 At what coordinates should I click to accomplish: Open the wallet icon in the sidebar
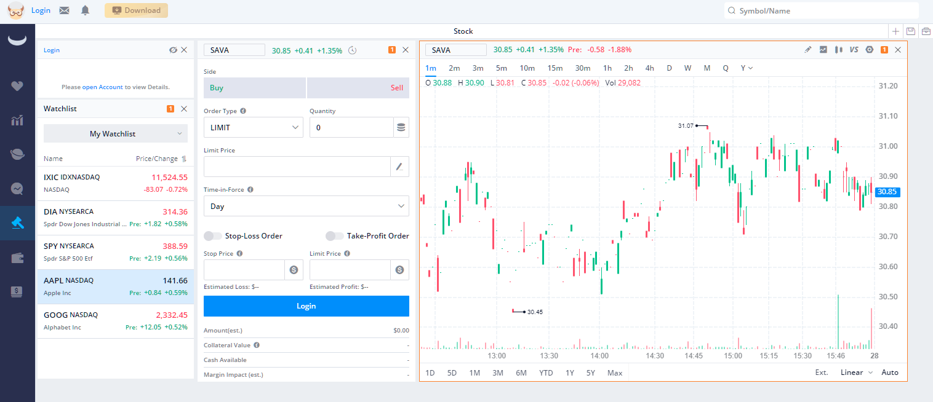coord(17,258)
